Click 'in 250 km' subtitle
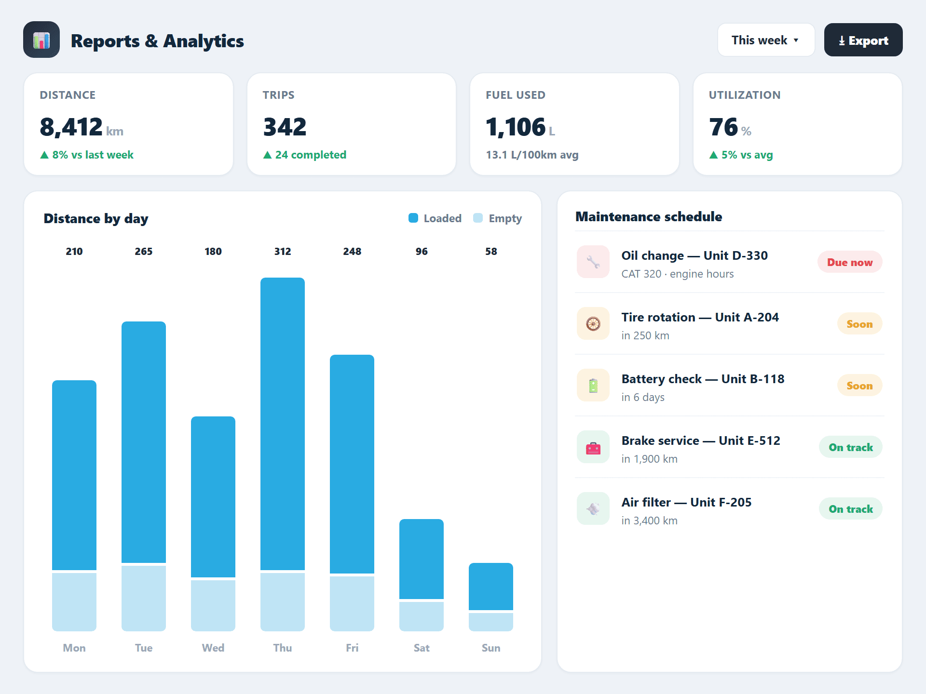 click(x=645, y=335)
